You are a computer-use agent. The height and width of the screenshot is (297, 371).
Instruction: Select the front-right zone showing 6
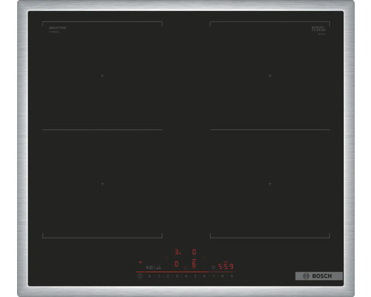194,264
